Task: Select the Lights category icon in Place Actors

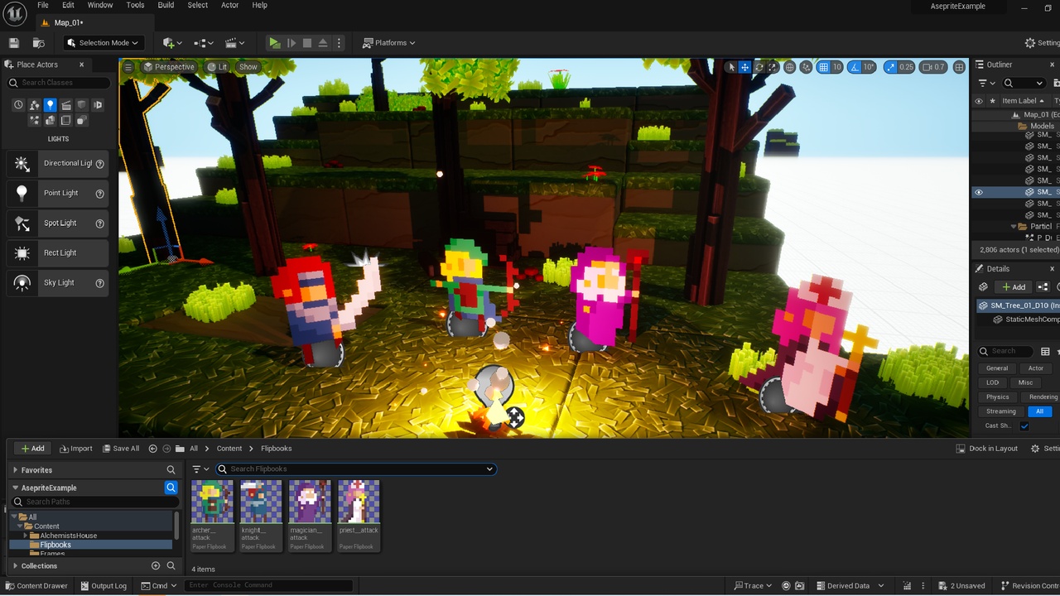Action: click(x=51, y=105)
